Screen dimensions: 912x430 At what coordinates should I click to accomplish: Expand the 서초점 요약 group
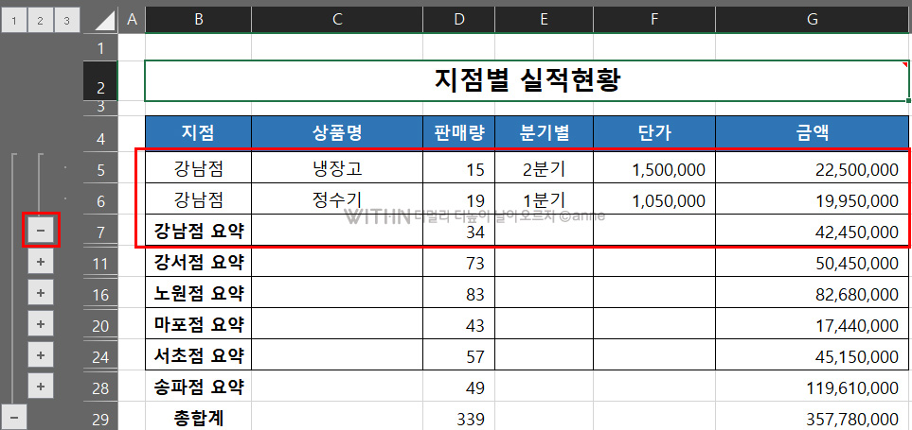(x=41, y=354)
